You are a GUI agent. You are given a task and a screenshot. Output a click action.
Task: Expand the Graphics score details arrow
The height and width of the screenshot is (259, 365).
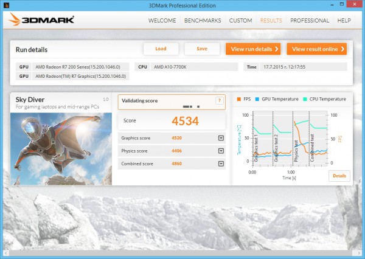pyautogui.click(x=221, y=138)
